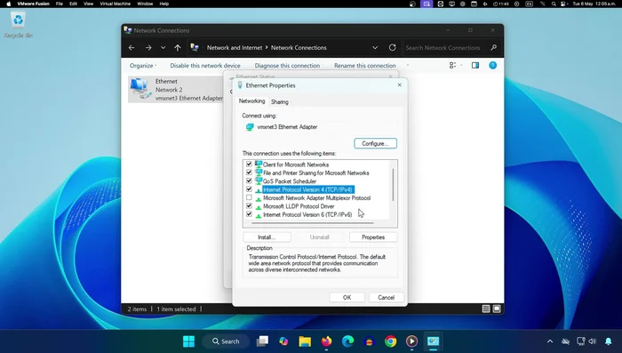
Task: Open the Recycle Bin desktop icon
Action: click(19, 25)
